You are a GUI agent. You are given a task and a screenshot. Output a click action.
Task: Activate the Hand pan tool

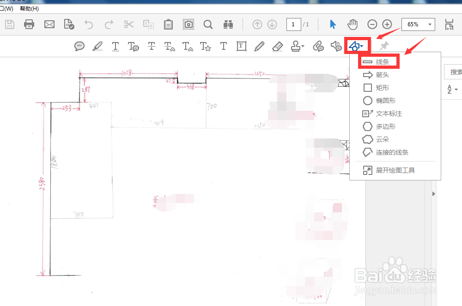coord(353,24)
